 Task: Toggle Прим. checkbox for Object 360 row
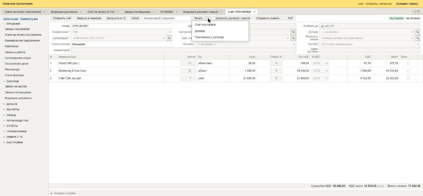pos(408,63)
